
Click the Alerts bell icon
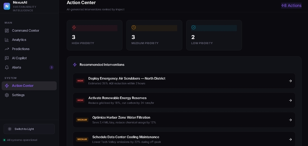tap(7, 67)
